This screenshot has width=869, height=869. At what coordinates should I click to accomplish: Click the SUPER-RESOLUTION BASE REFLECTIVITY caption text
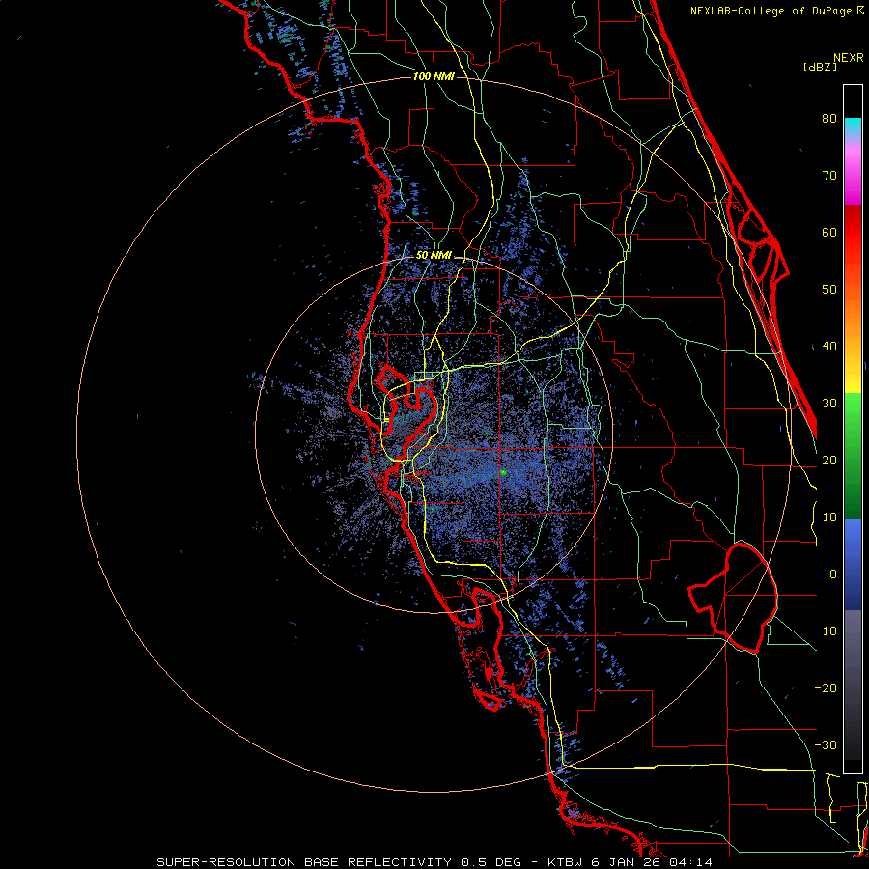pyautogui.click(x=304, y=862)
